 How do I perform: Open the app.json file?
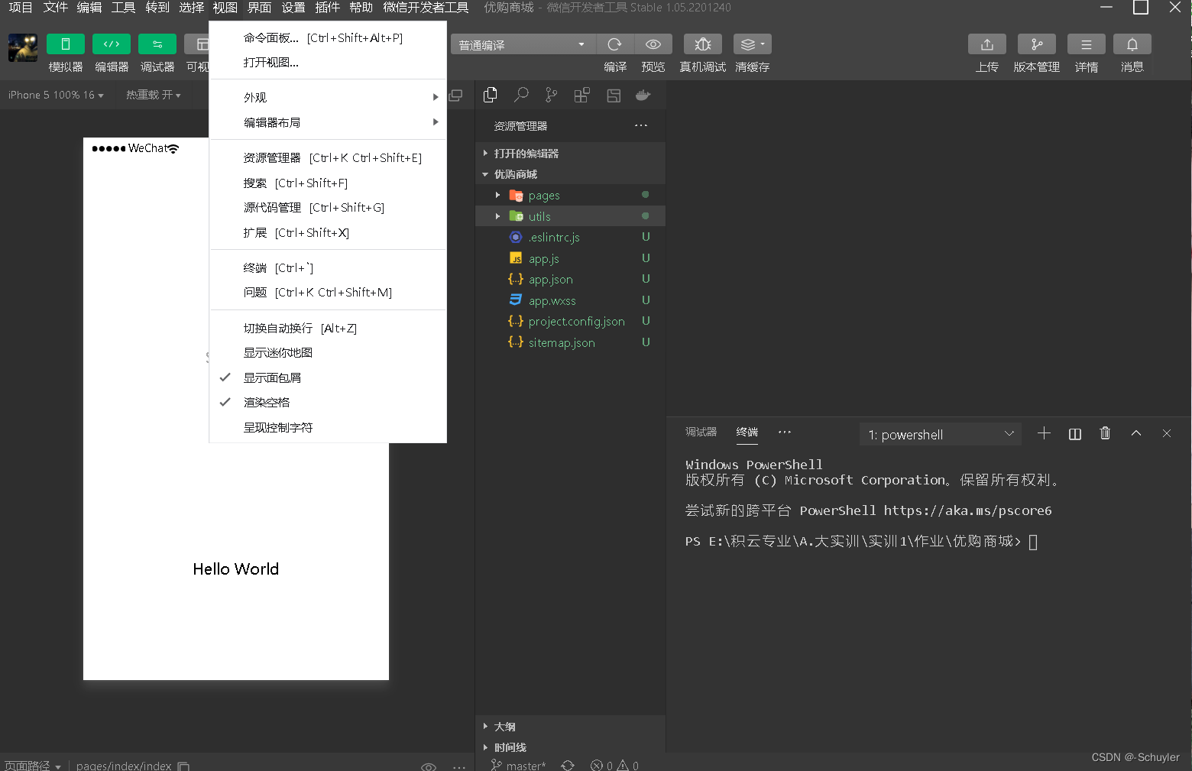pyautogui.click(x=570, y=280)
